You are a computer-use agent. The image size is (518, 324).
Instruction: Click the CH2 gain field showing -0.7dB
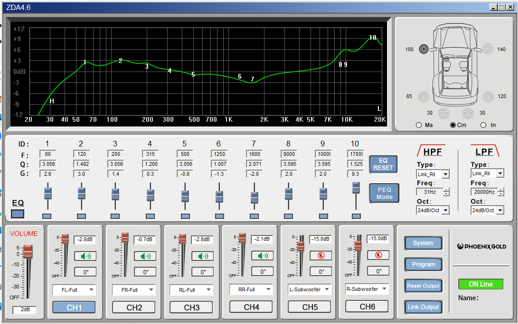(x=145, y=240)
